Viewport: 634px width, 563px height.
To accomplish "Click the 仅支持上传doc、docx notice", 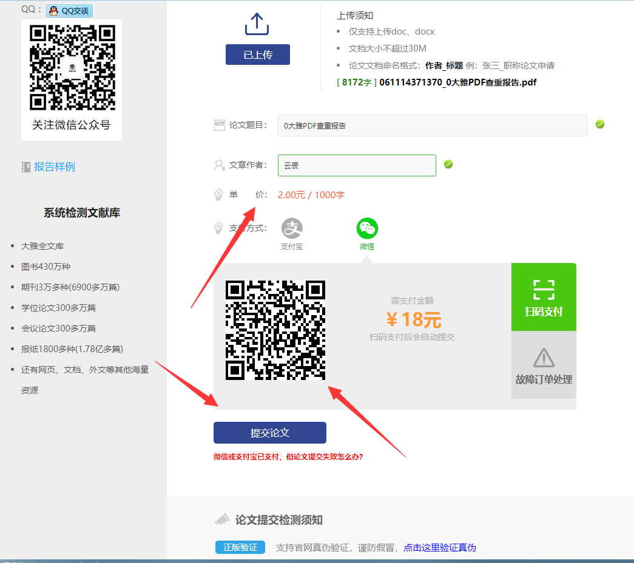I will pos(391,32).
